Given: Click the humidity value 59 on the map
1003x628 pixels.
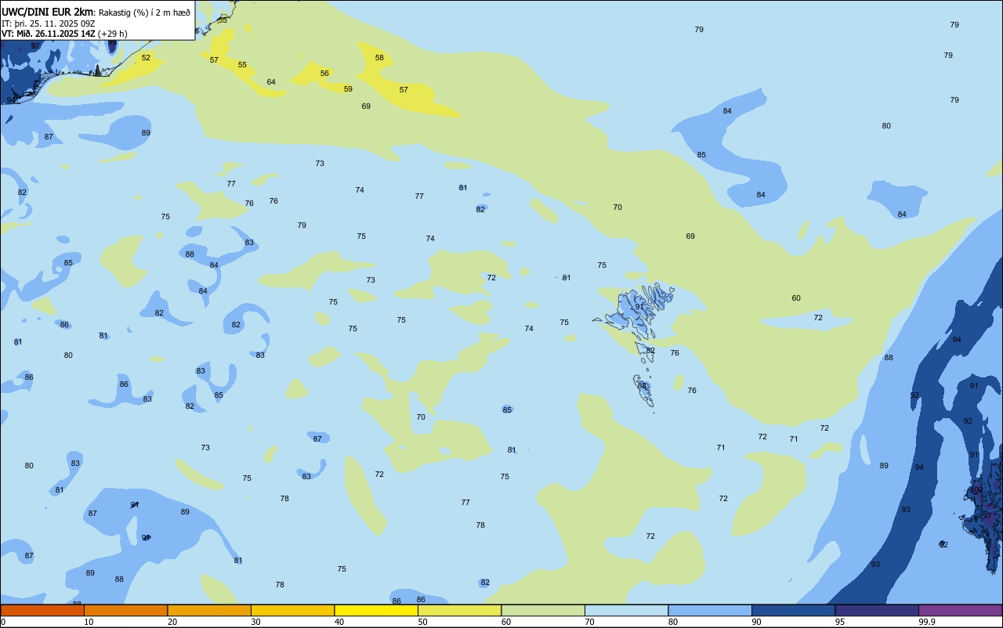Looking at the screenshot, I should 348,89.
